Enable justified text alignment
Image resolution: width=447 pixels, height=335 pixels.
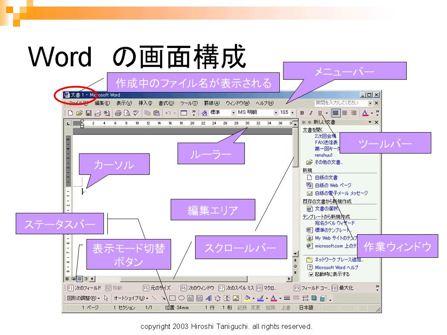(336, 113)
